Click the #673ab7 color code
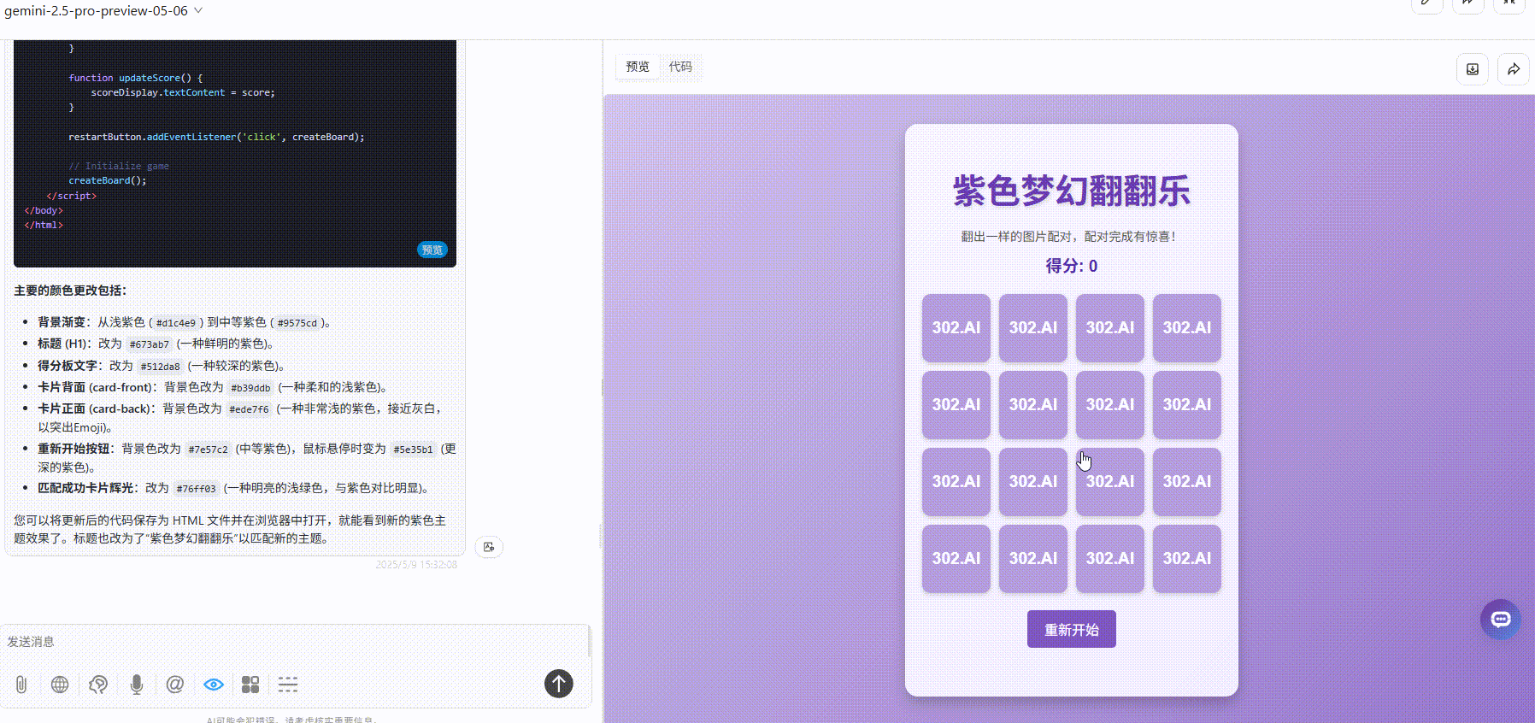The height and width of the screenshot is (723, 1535). [150, 344]
